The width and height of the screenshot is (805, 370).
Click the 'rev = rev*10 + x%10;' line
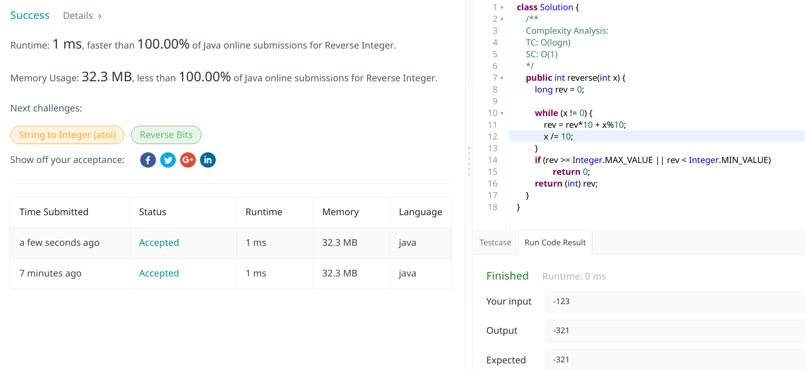pos(585,125)
